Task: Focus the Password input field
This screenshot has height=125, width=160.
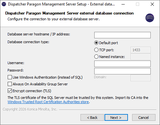Action: [x=122, y=71]
